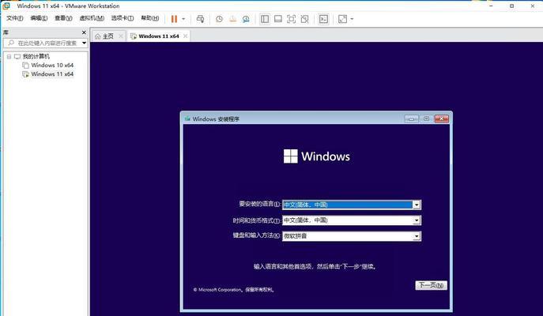Open the 键盘和输入方法 dropdown

coord(352,236)
